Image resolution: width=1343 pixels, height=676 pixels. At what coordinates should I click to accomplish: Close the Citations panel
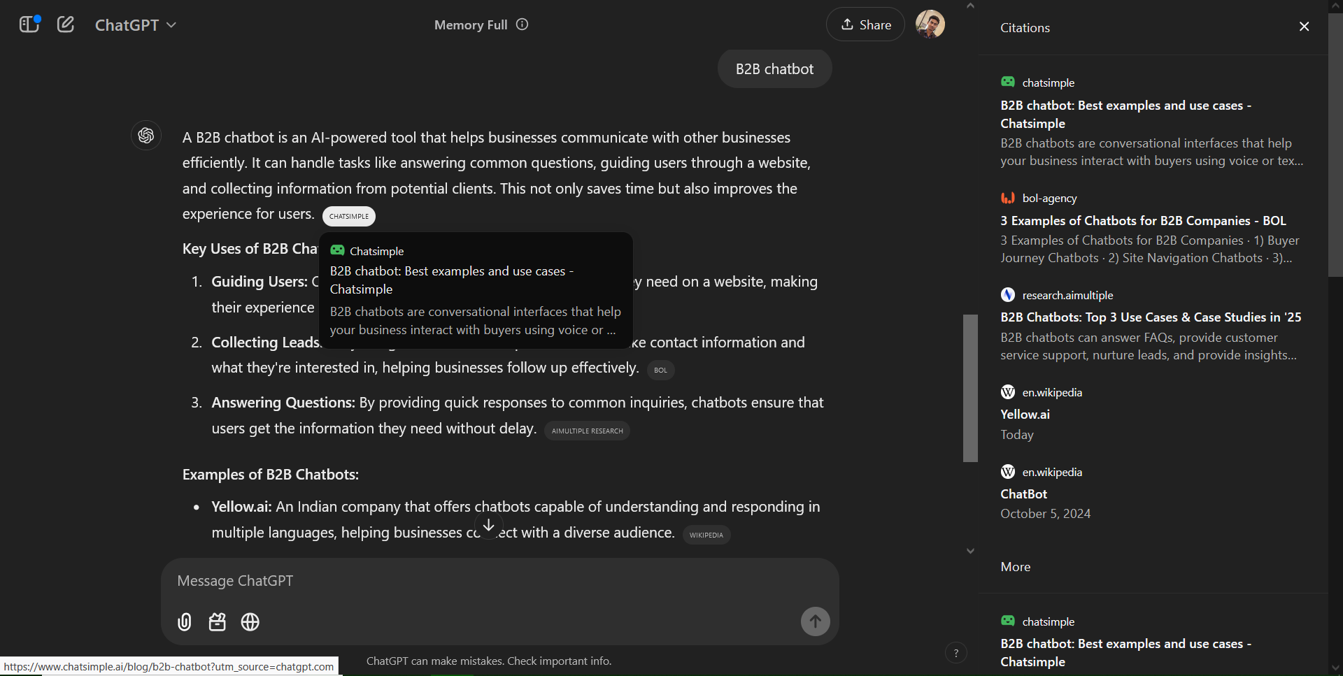tap(1304, 27)
